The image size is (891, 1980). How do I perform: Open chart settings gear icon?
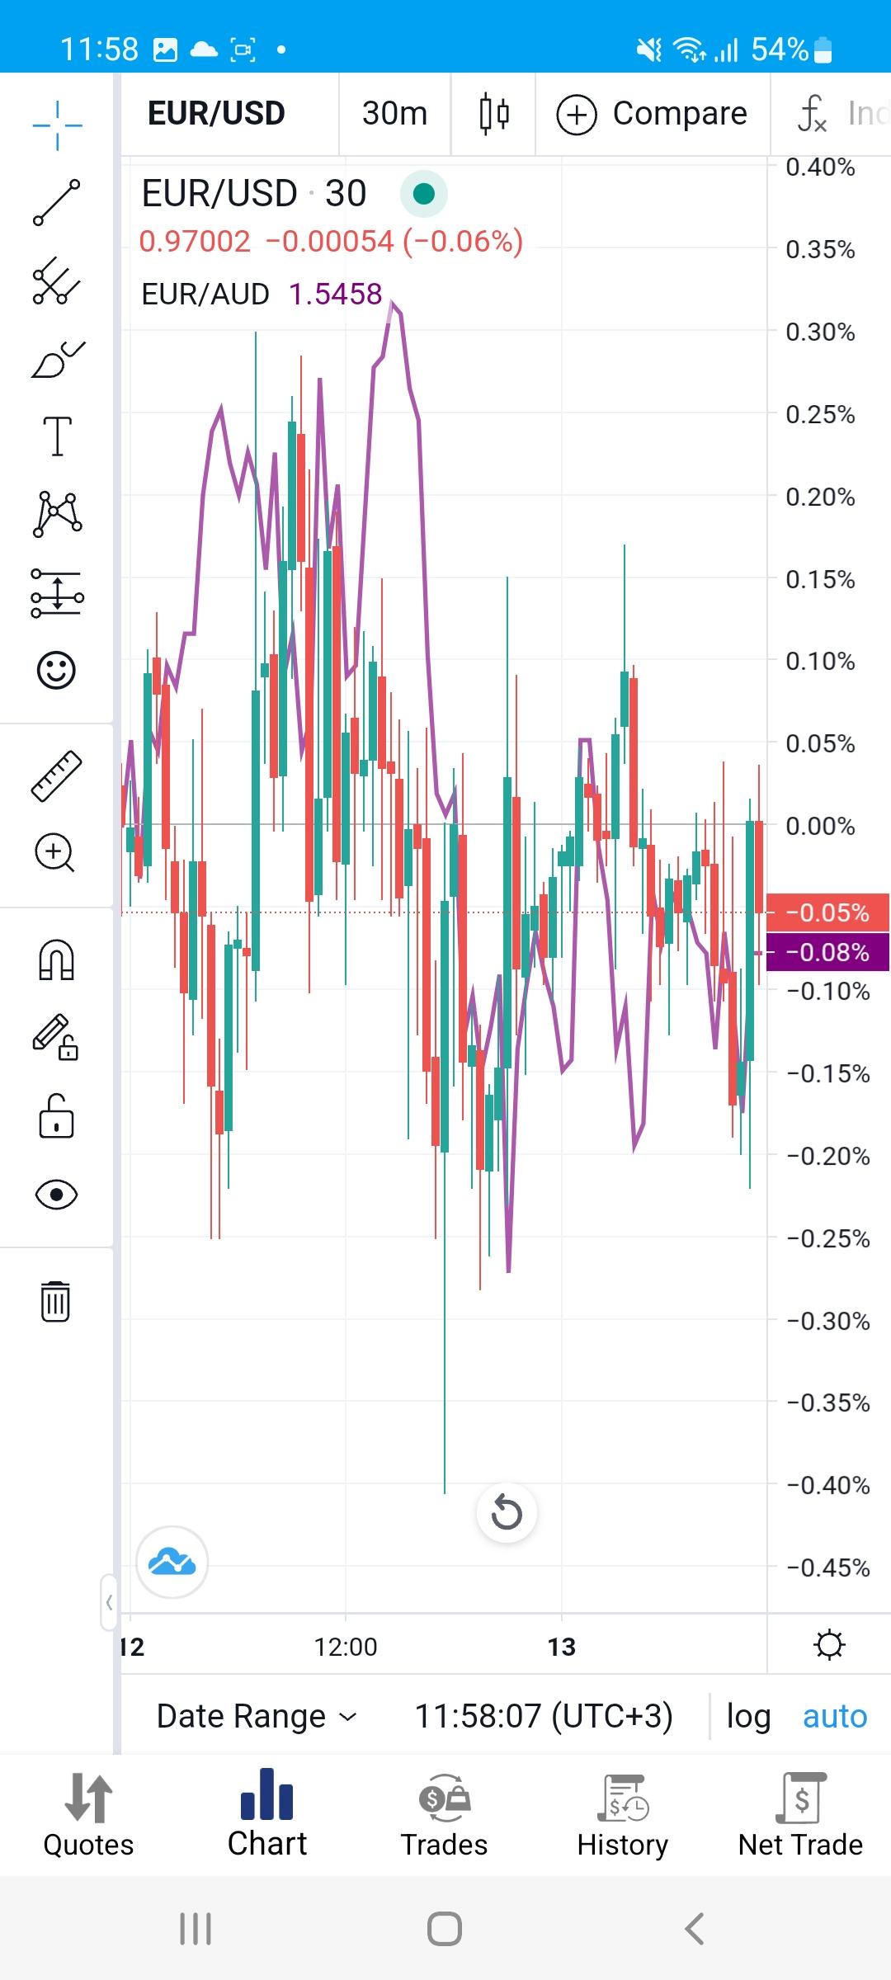pyautogui.click(x=829, y=1645)
